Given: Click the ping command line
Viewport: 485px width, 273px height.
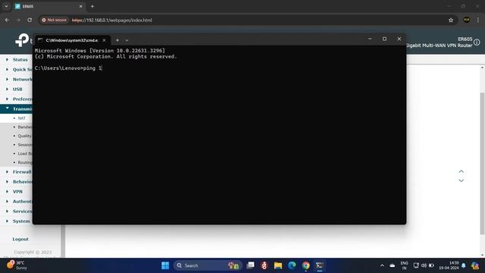Looking at the screenshot, I should tap(68, 68).
